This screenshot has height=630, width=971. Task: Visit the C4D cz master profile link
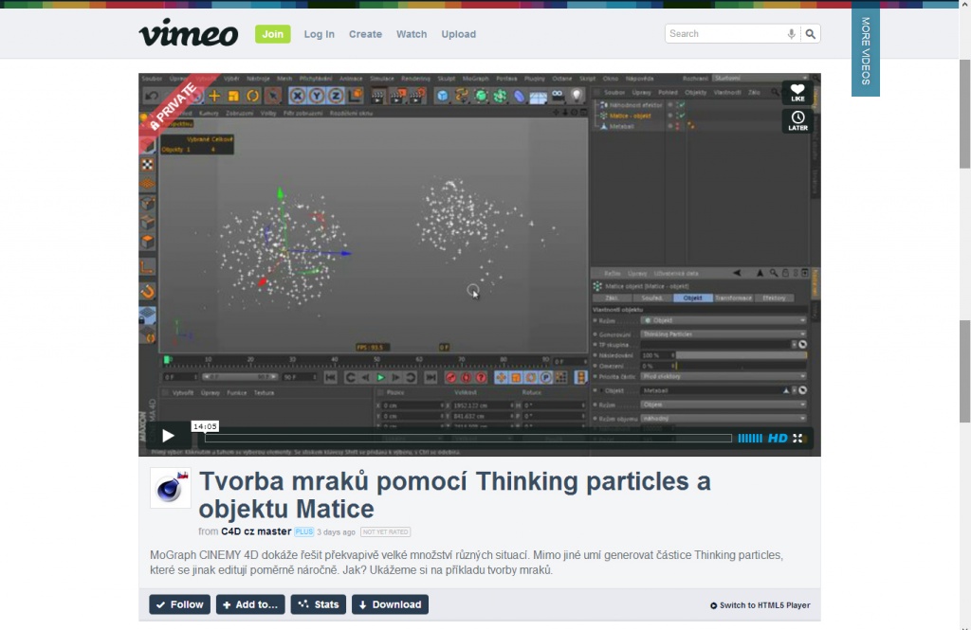256,531
